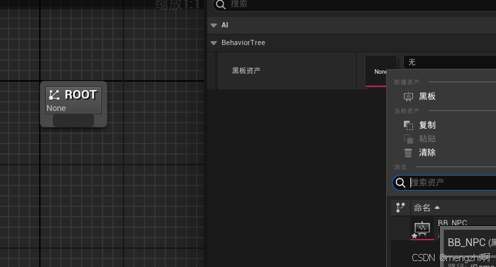
Task: Click the None label on ROOT node
Action: [56, 108]
